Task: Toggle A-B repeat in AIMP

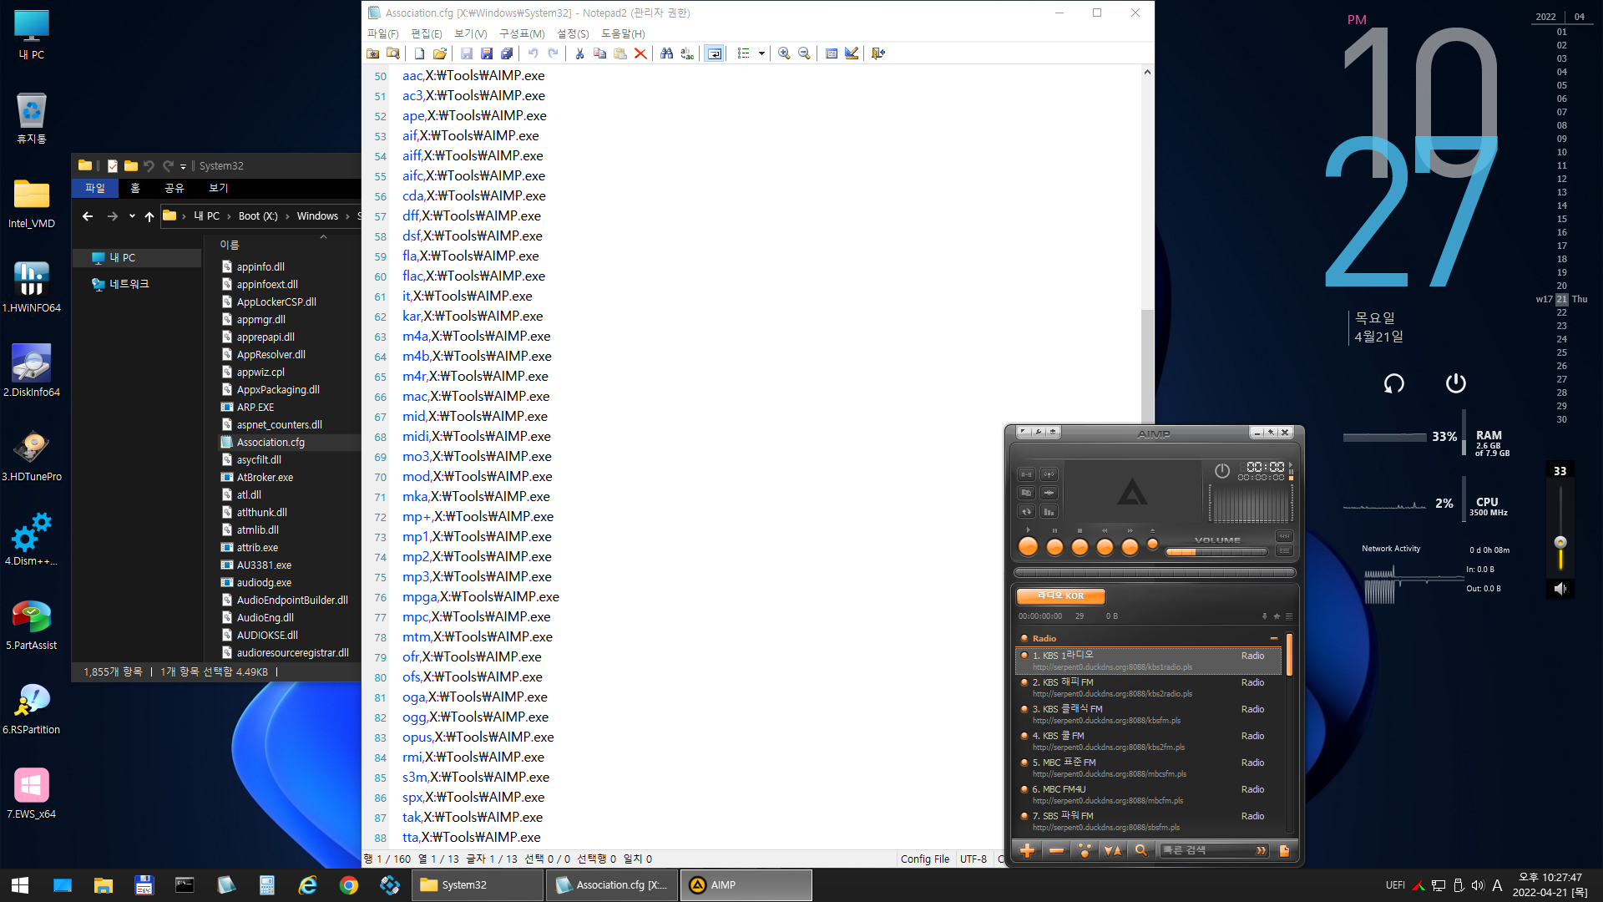Action: point(1026,474)
